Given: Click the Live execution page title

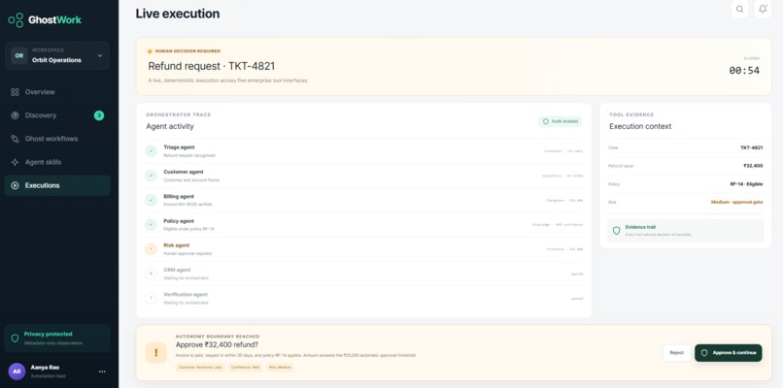Looking at the screenshot, I should [x=177, y=14].
